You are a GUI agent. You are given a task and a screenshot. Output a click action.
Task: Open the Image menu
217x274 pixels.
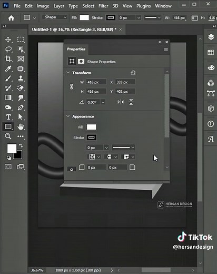pos(43,6)
